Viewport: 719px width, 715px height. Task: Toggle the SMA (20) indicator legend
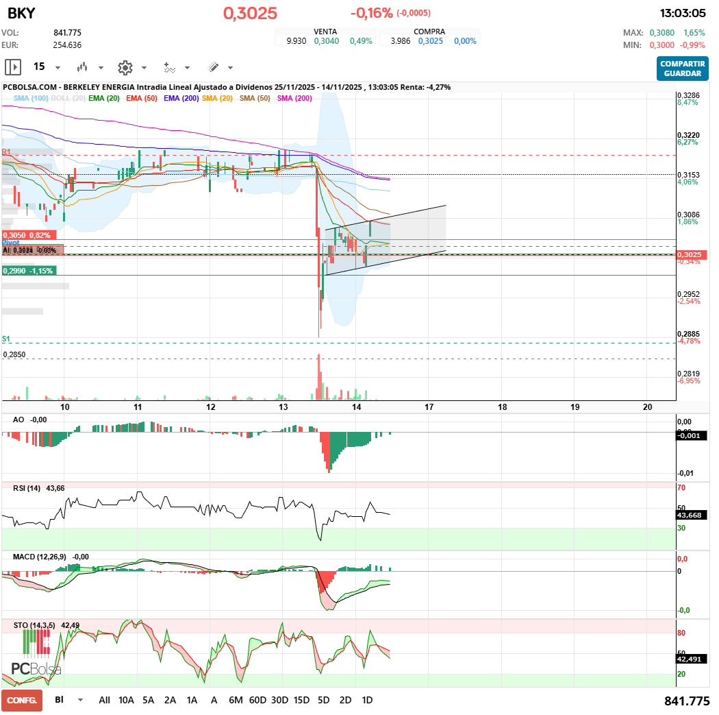[217, 98]
